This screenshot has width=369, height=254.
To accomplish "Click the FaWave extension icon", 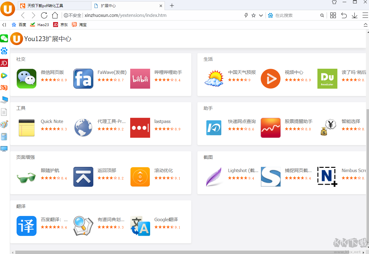I will 83,79.
